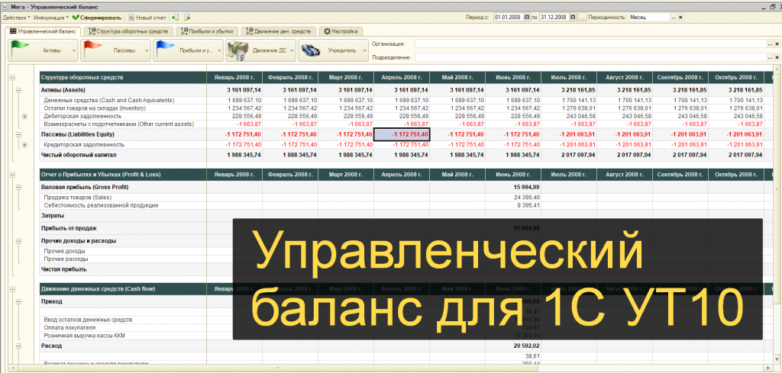Clear the Подразделение field with X

click(777, 57)
